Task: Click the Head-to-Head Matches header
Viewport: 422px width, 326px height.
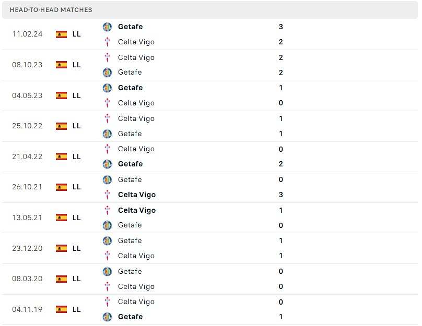Action: click(51, 10)
